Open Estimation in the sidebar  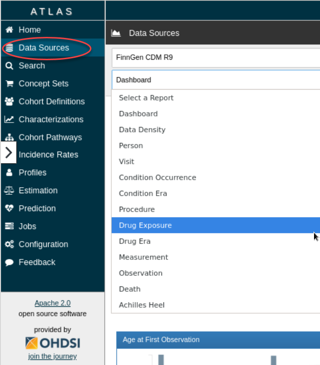click(x=38, y=190)
